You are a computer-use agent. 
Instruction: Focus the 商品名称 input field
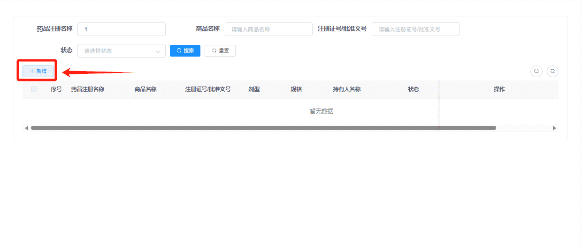(268, 29)
